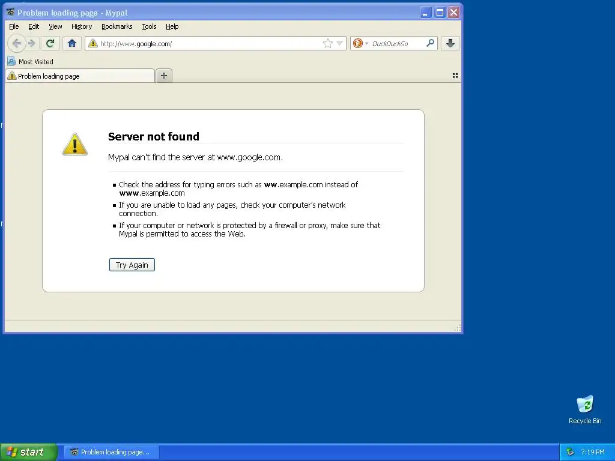Screen dimensions: 615x461
Task: Minimize the Mypal window
Action: (425, 13)
